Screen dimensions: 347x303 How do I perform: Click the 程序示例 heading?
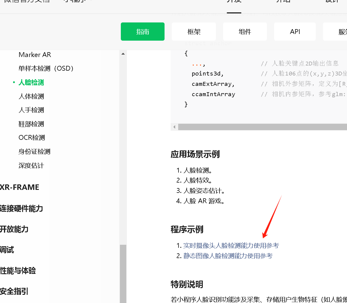point(187,229)
